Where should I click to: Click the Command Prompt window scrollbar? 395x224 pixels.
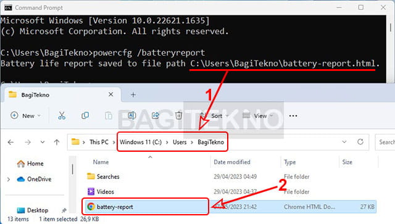click(391, 28)
